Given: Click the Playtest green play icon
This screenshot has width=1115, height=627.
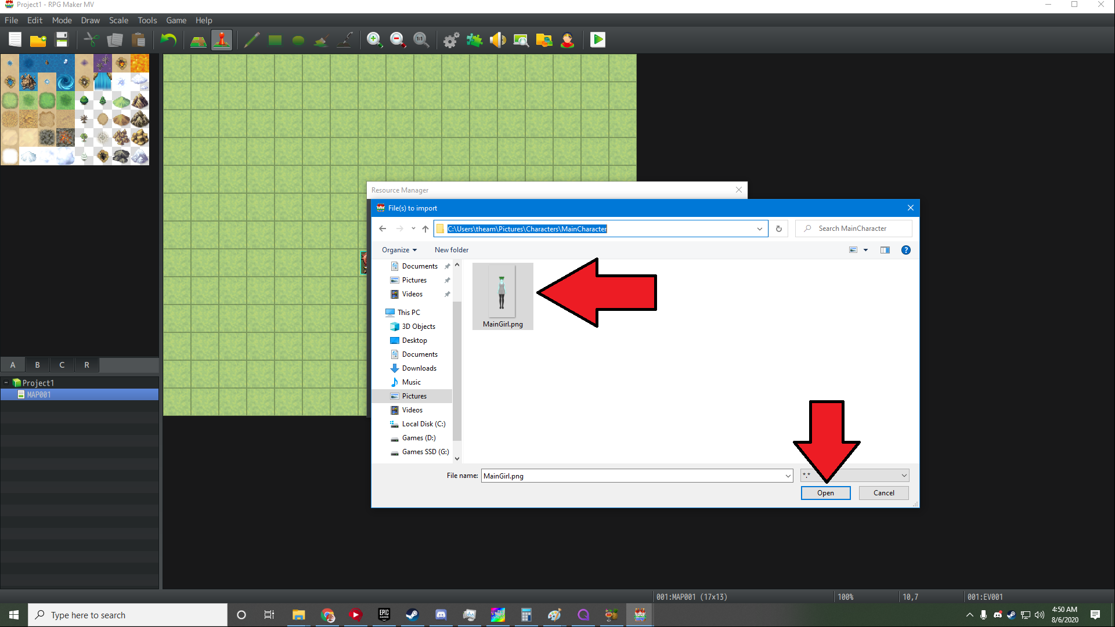Looking at the screenshot, I should point(597,40).
